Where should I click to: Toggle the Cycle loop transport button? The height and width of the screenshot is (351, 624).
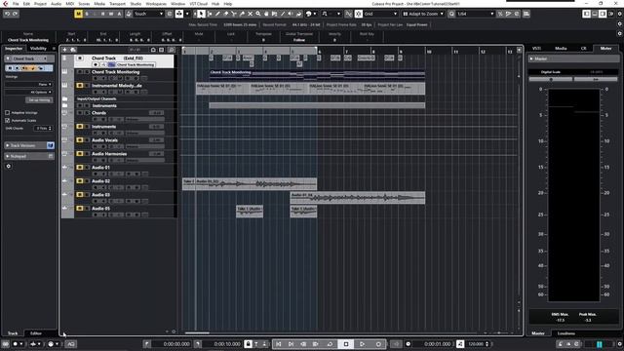[330, 344]
